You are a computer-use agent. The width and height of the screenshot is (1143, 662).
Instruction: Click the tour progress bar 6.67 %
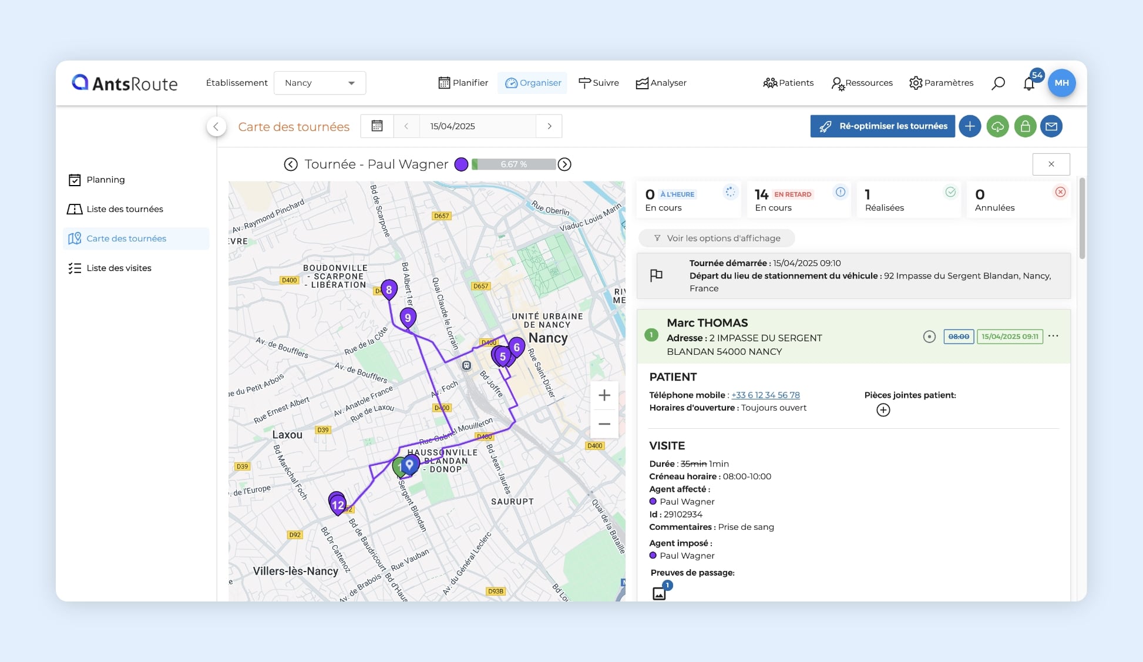[x=514, y=164]
